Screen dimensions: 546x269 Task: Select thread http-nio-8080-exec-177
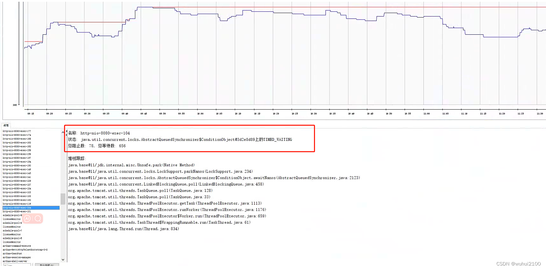[17, 131]
